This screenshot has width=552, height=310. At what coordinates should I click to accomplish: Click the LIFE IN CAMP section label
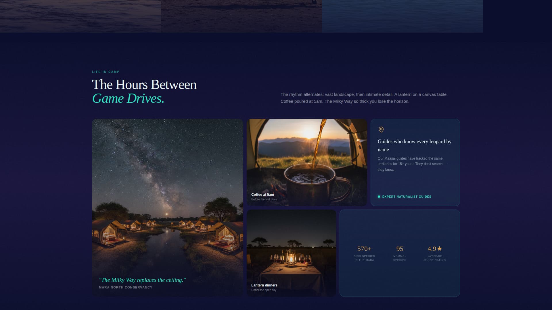[105, 72]
